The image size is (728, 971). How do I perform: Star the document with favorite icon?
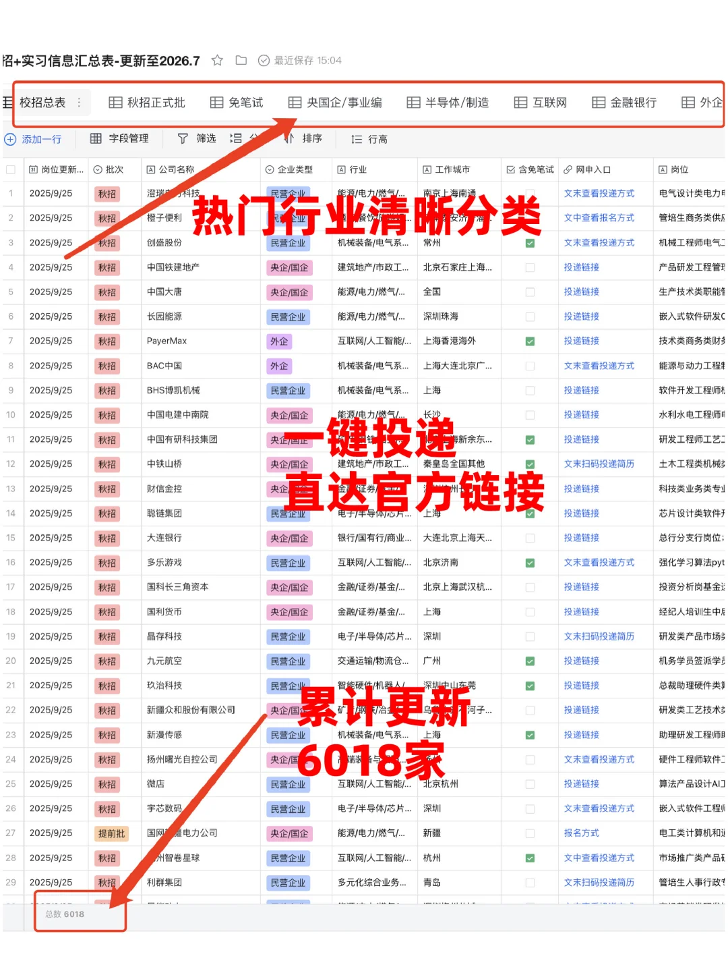click(217, 61)
